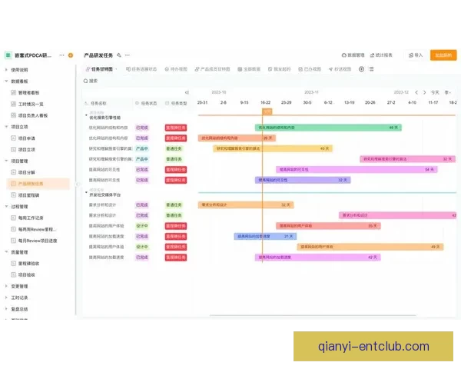Click the orange 添加成员 button
Image resolution: width=461 pixels, height=369 pixels.
(x=443, y=55)
